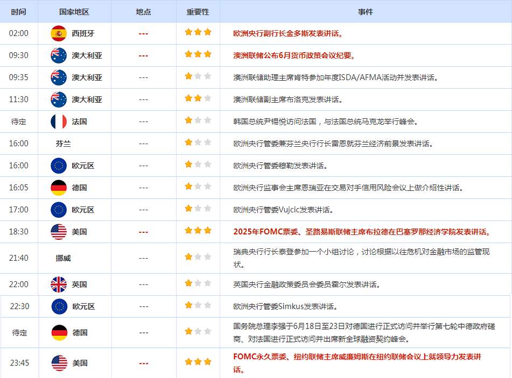Click the 英国 country name
This screenshot has width=512, height=378.
click(x=79, y=284)
